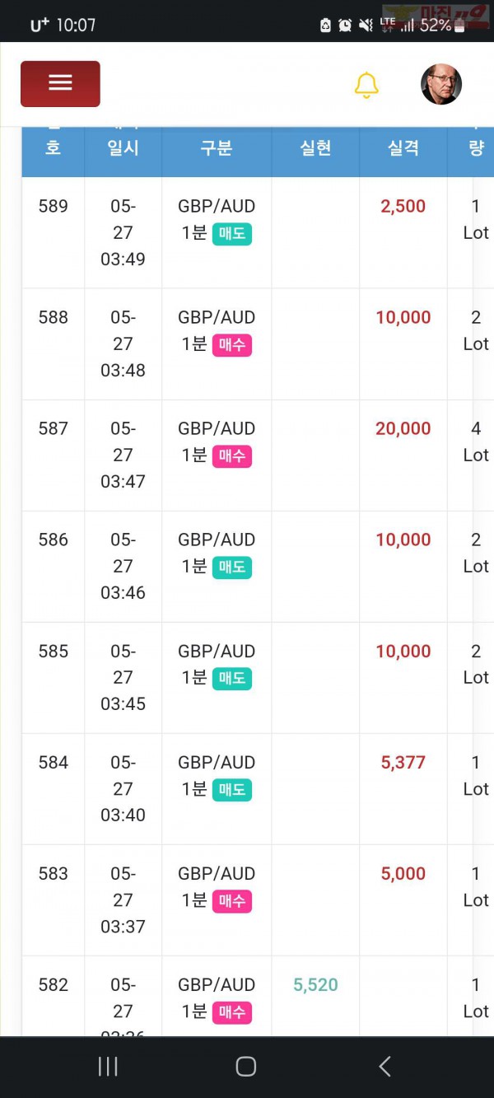Open Android recent apps button

coord(108,1067)
